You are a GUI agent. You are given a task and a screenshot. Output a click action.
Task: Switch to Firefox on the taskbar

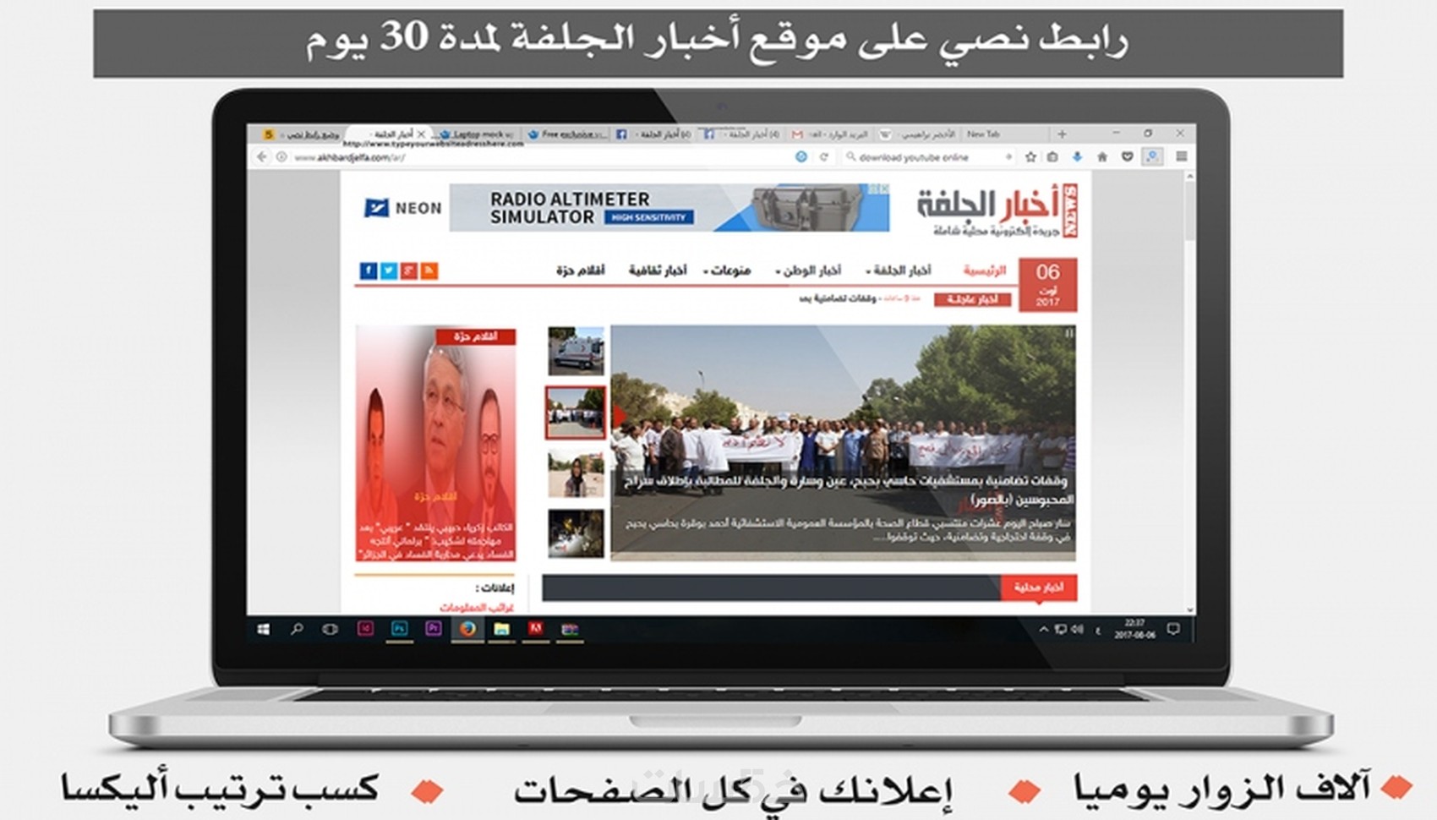(467, 628)
